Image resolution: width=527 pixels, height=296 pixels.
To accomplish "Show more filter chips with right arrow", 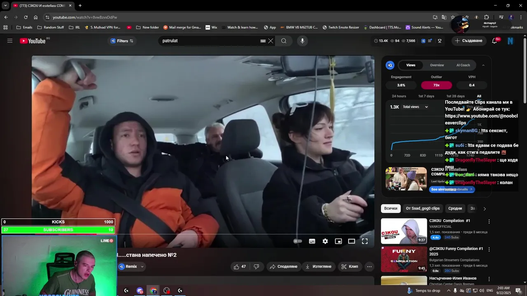I will click(x=484, y=208).
